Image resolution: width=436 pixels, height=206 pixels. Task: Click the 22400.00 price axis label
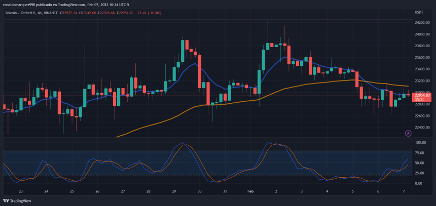coord(422,127)
